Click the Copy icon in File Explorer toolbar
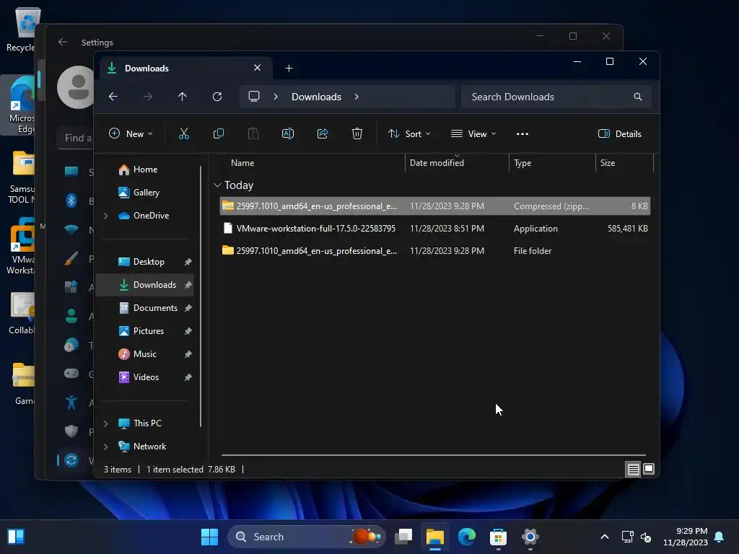This screenshot has width=739, height=554. (x=218, y=133)
